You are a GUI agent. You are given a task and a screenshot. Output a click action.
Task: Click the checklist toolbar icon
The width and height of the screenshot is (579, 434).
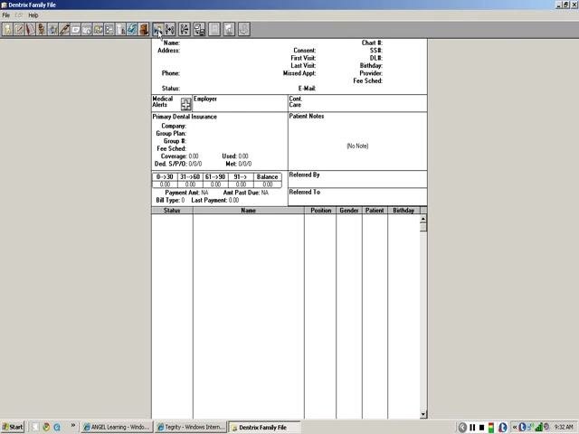pos(109,29)
